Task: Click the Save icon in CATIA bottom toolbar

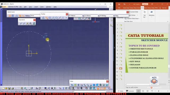Action: [x=10, y=88]
